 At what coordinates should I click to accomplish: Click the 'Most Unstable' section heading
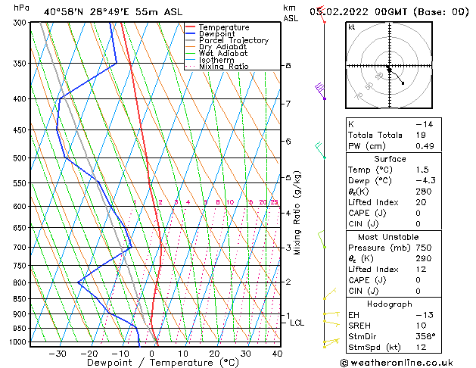[x=388, y=237]
